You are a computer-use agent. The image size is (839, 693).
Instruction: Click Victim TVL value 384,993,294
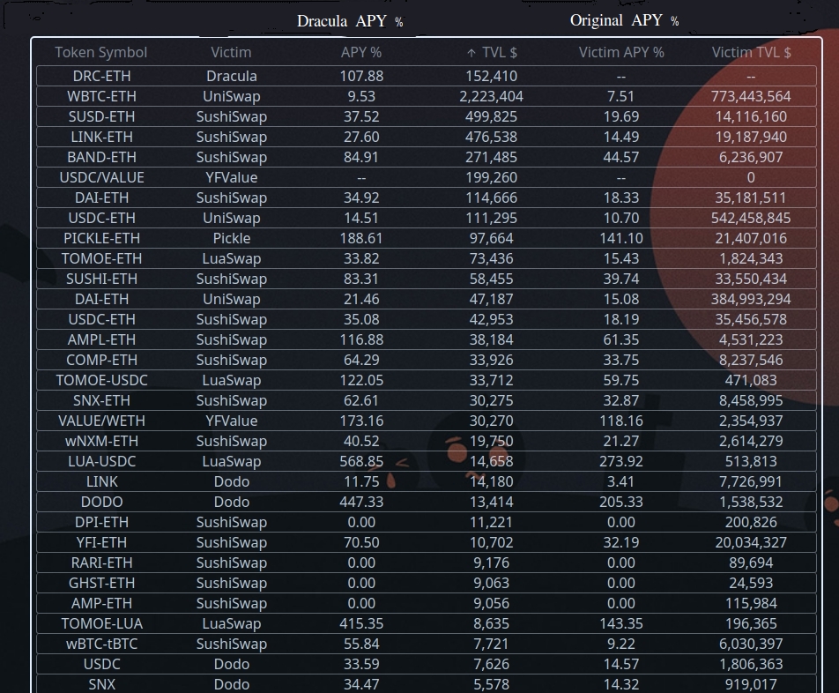coord(751,300)
